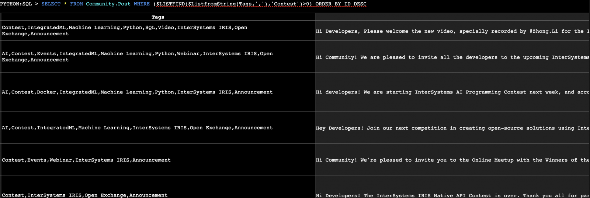Click the '$LISTFIND' function in the query
The height and width of the screenshot is (198, 590).
170,4
